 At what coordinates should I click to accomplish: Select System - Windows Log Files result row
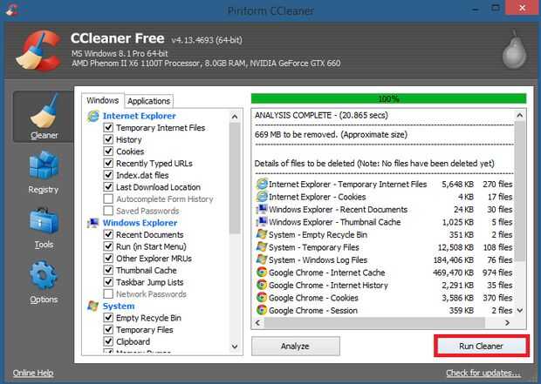384,259
